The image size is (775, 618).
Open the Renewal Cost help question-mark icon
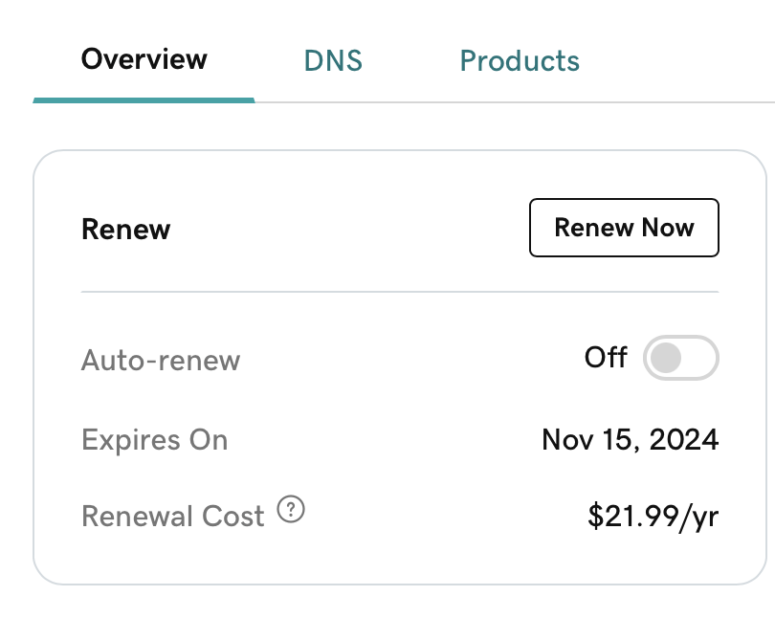pos(291,509)
